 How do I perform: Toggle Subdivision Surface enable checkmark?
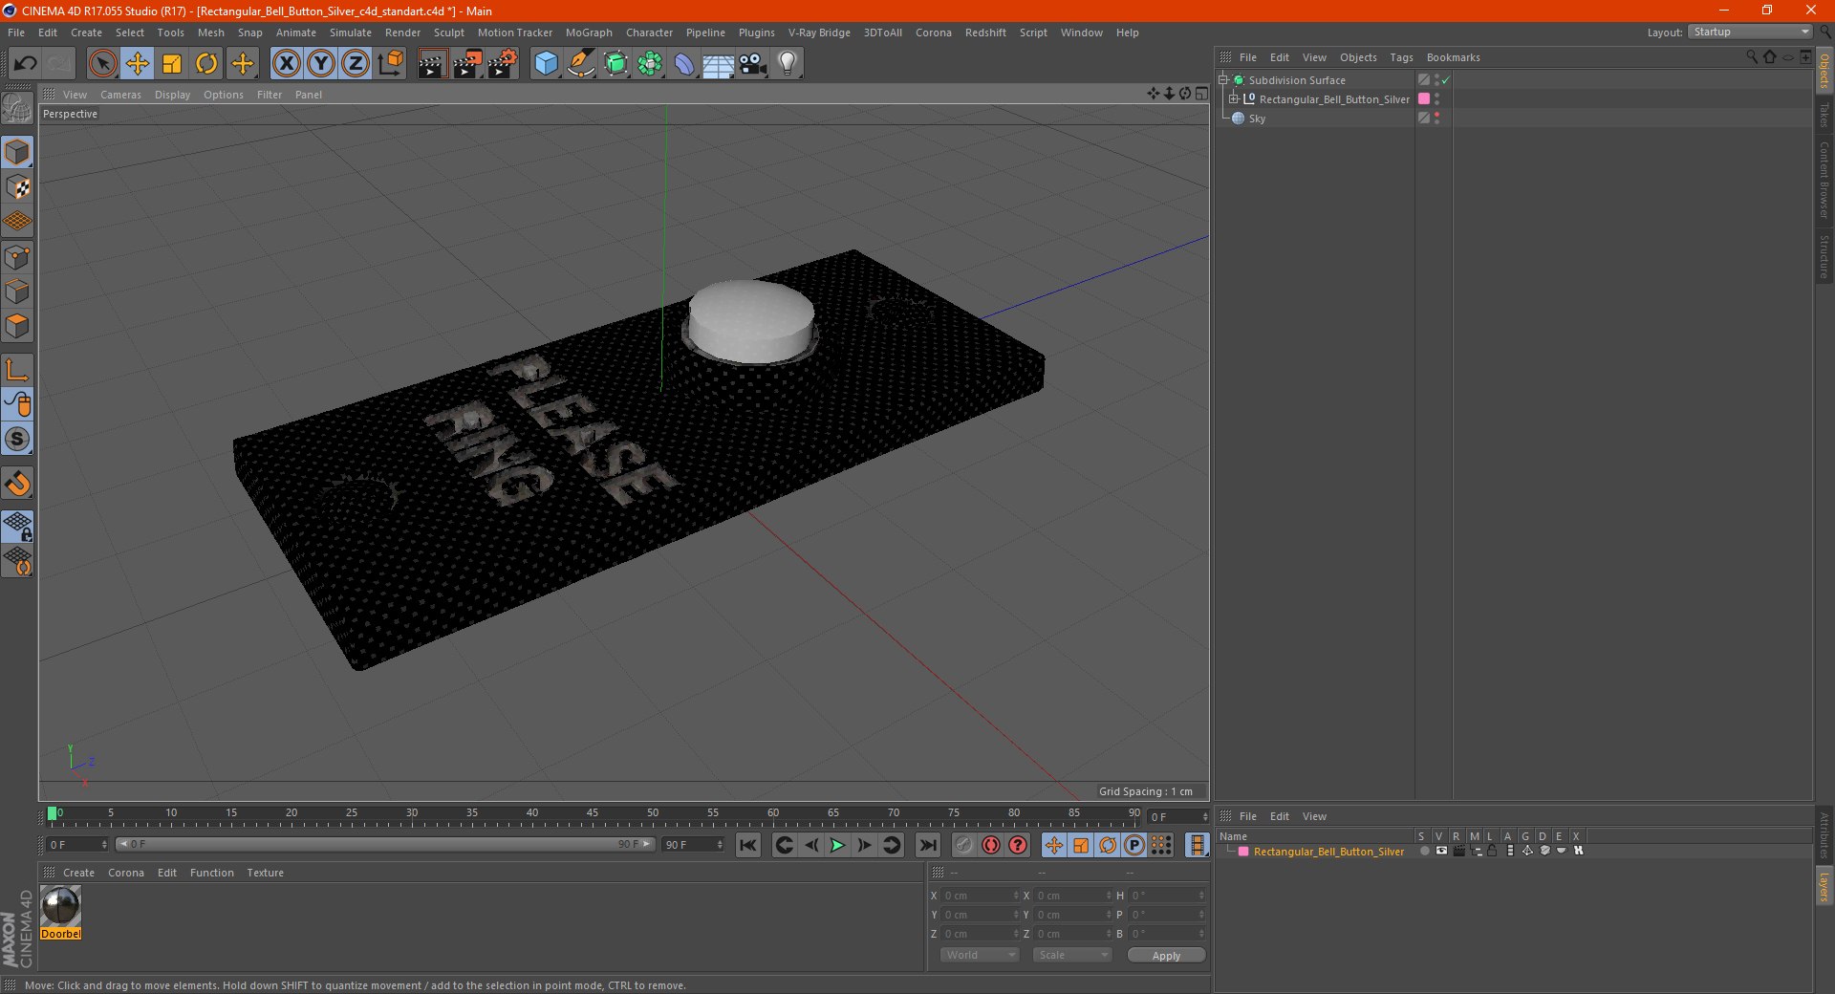[x=1446, y=80]
